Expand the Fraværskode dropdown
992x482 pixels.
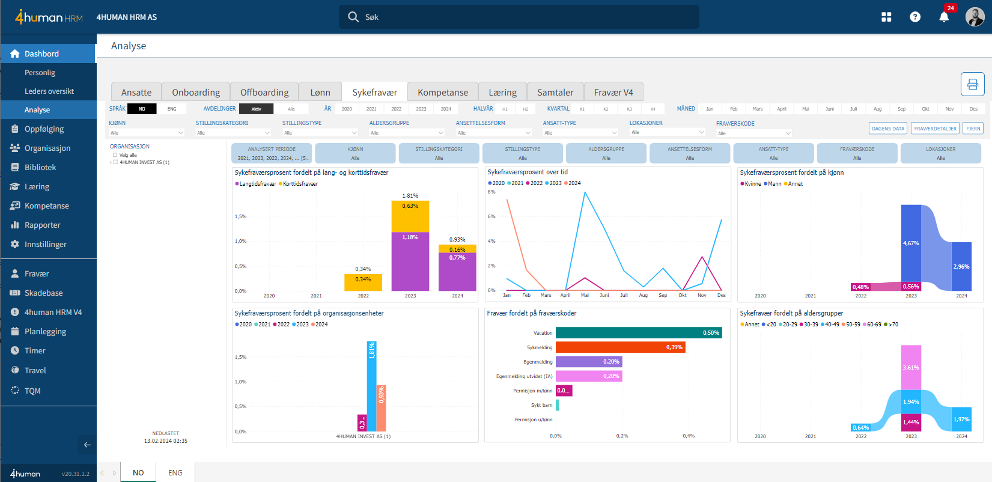754,133
